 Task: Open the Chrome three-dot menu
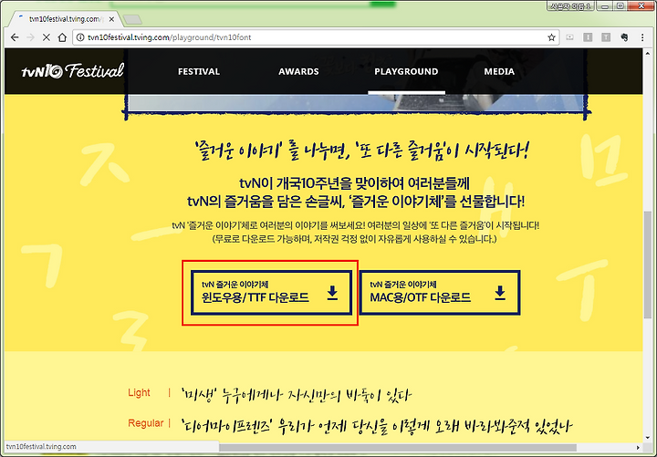642,37
